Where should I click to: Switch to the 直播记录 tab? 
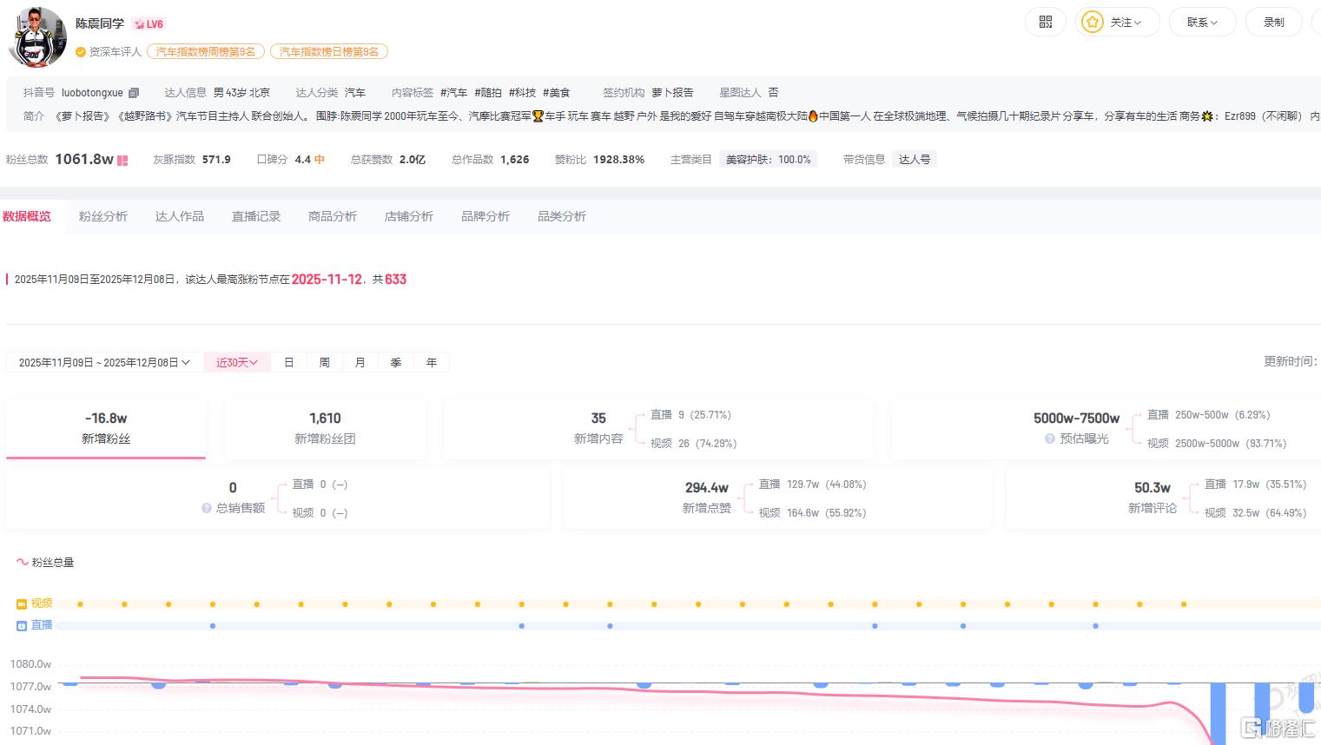point(256,216)
